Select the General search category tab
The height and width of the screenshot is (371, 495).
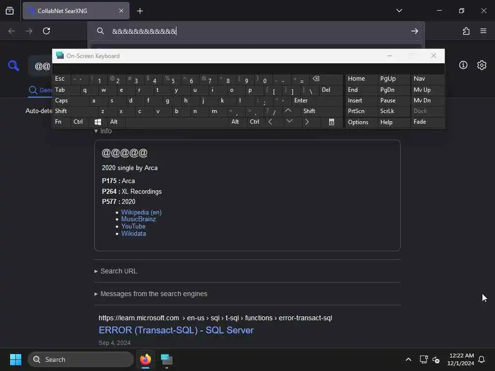[41, 90]
